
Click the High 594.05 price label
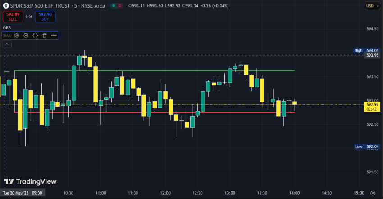(x=367, y=50)
